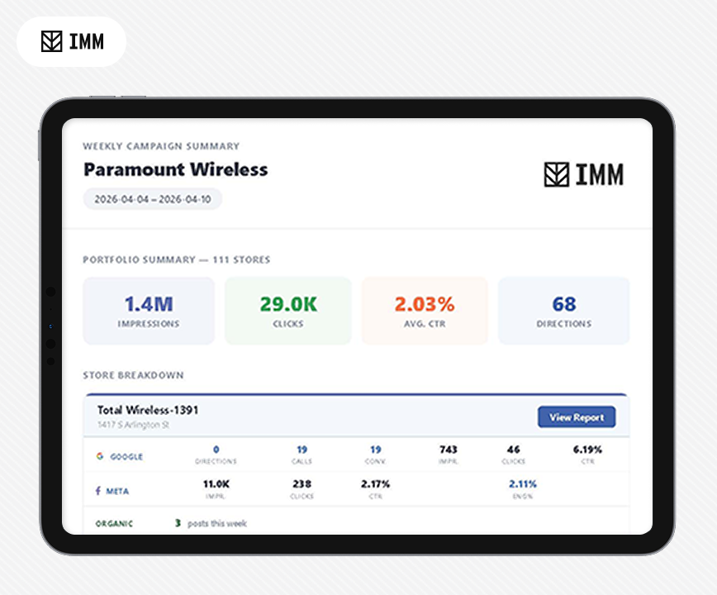The image size is (717, 595).
Task: Click the META row label
Action: pos(117,491)
